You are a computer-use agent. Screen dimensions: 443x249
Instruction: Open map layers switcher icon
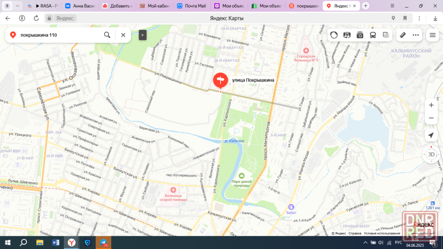(386, 35)
